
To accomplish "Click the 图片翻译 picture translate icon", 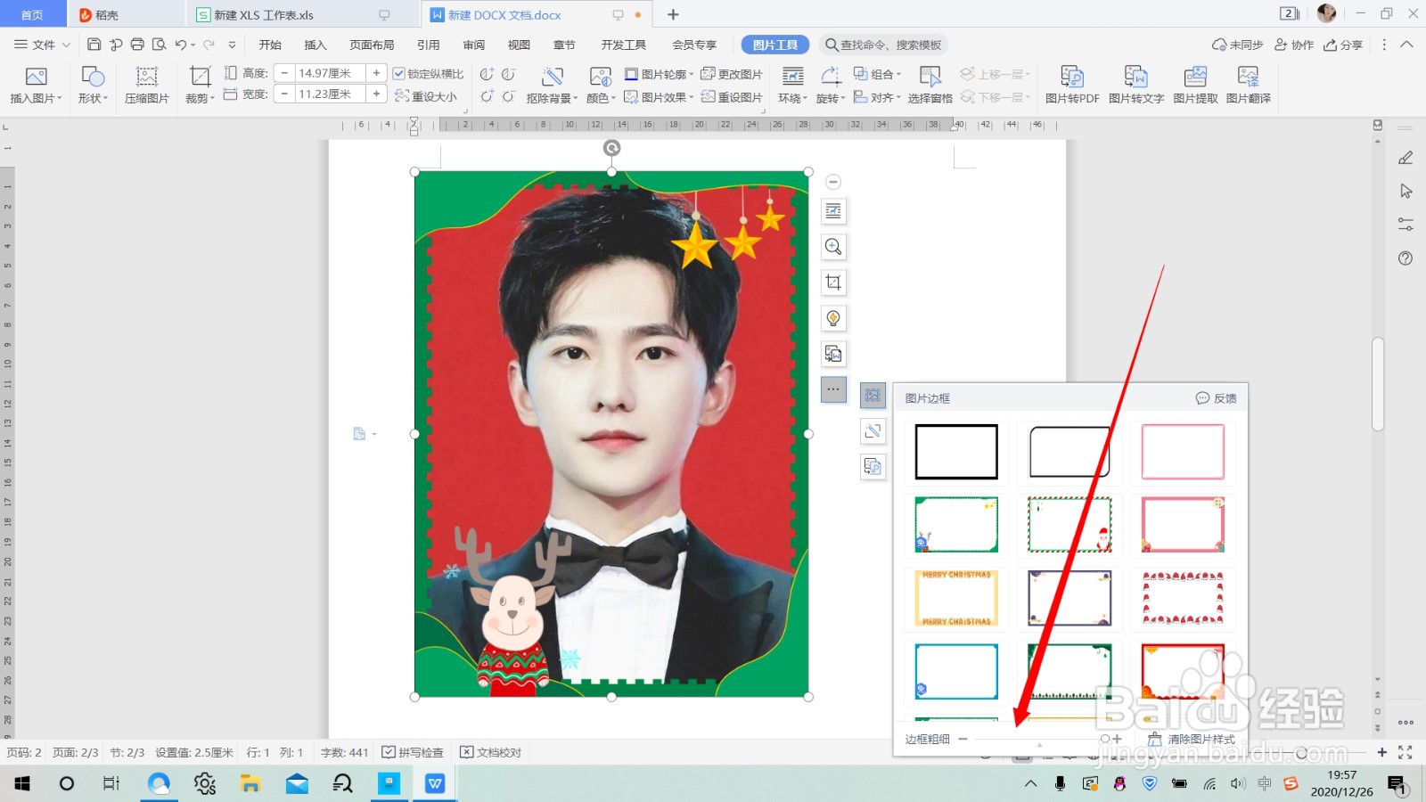I will click(x=1248, y=86).
